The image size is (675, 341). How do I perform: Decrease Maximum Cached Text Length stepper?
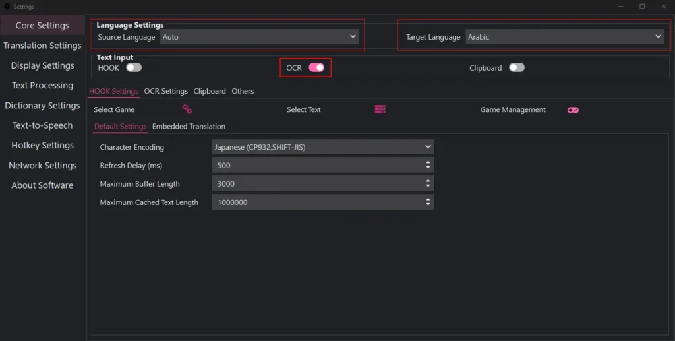428,204
